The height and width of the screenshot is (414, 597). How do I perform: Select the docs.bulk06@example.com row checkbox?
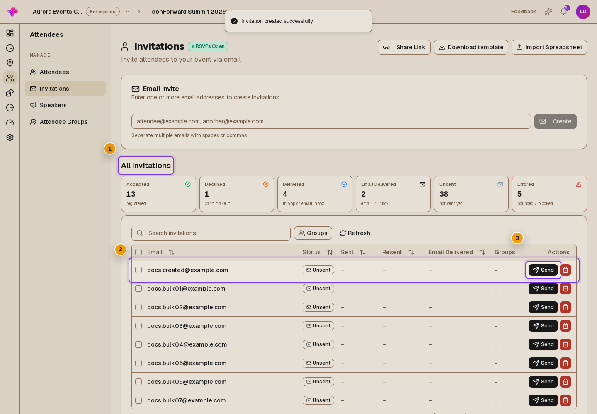pyautogui.click(x=138, y=382)
